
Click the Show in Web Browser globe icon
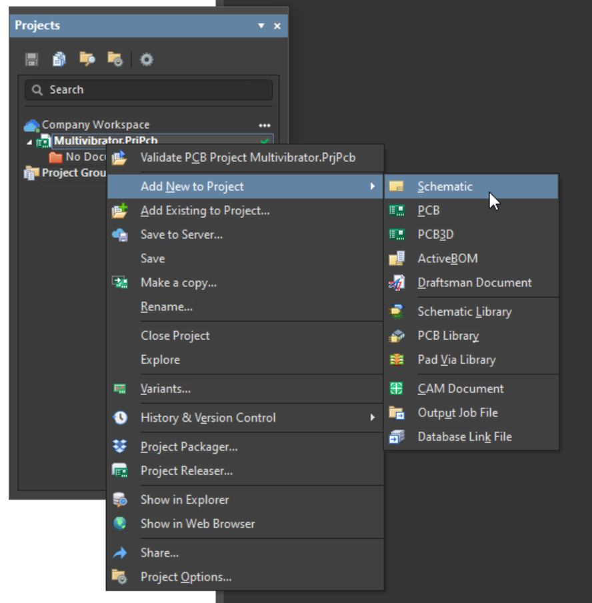[120, 524]
